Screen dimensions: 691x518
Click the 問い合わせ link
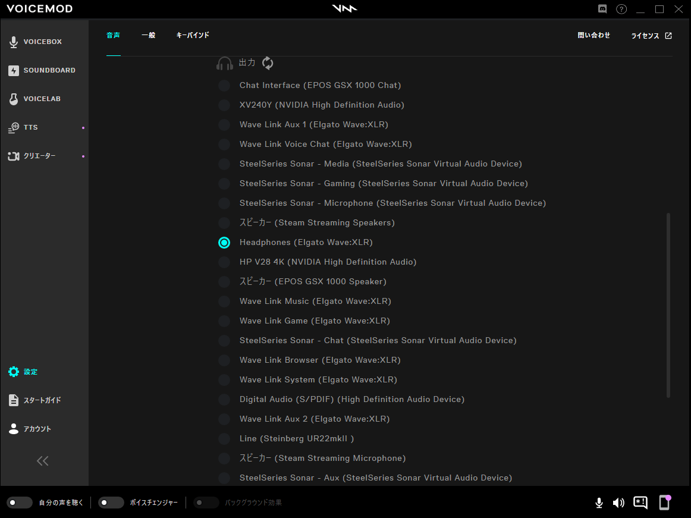(593, 35)
